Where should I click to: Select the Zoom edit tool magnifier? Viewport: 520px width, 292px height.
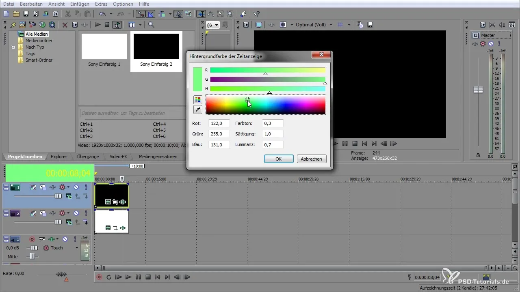point(230,13)
